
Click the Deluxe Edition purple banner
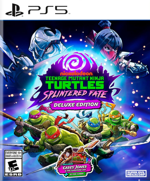[x=76, y=105]
